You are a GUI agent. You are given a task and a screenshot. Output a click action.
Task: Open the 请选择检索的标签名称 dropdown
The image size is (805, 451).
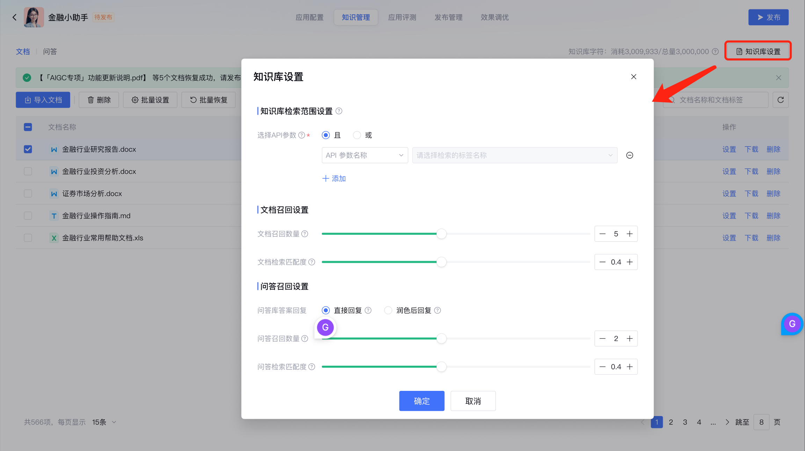pyautogui.click(x=514, y=155)
